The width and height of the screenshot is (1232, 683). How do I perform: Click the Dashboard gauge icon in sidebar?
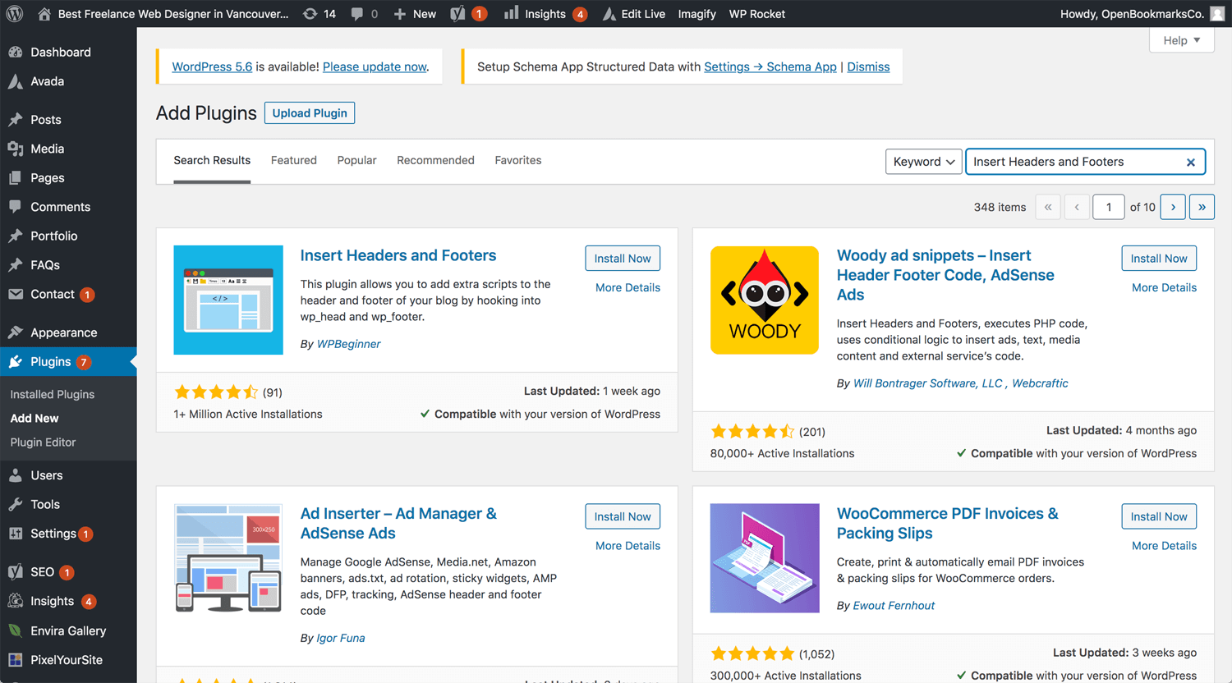[x=16, y=52]
